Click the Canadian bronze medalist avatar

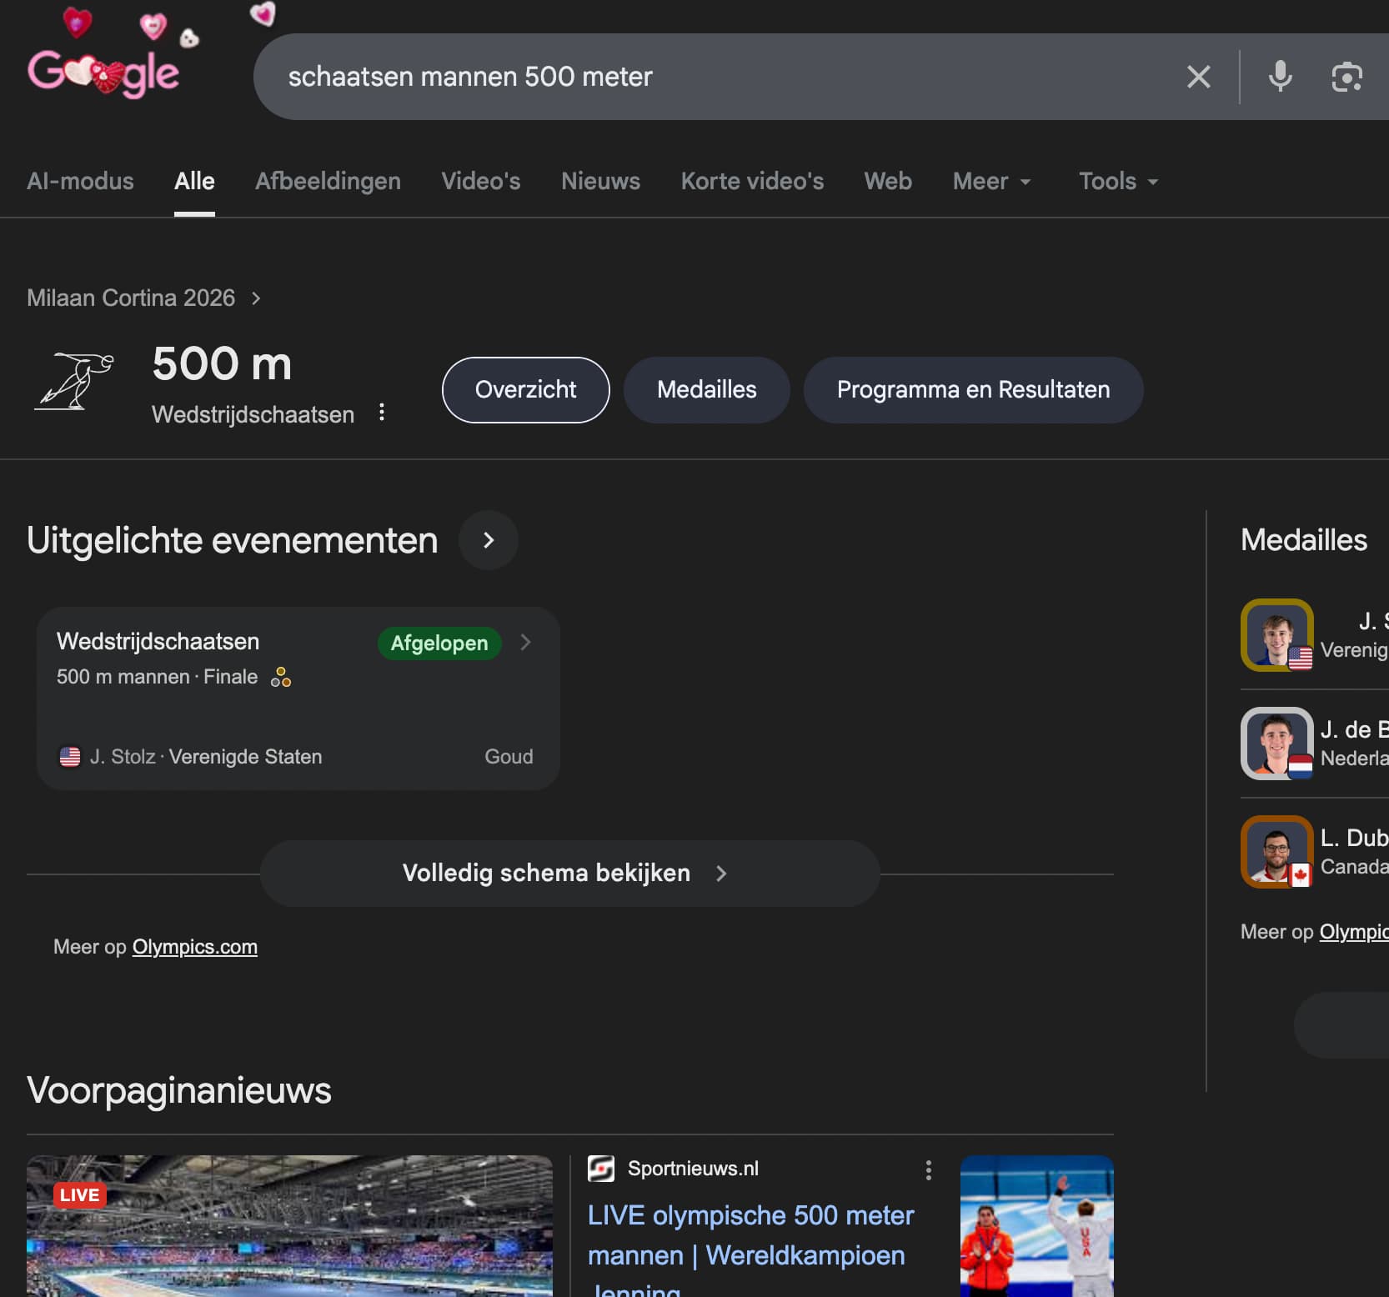point(1276,852)
